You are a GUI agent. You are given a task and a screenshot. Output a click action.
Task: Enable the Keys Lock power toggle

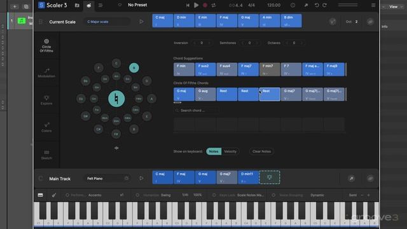pyautogui.click(x=214, y=195)
